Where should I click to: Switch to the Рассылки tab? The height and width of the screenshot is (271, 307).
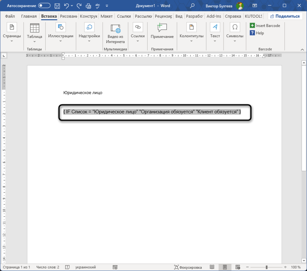click(x=143, y=16)
